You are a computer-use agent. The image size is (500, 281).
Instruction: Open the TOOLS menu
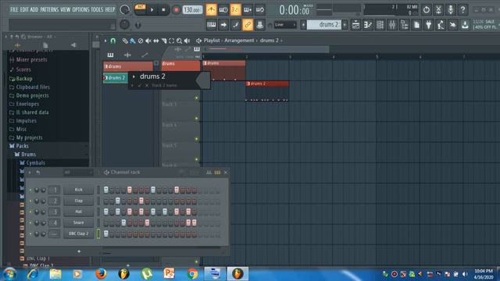click(x=97, y=9)
